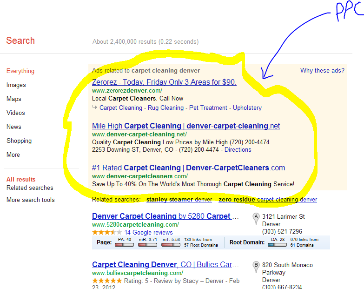Click Directions for Mile High ad
Screen dimensions: 364x289
click(x=238, y=149)
